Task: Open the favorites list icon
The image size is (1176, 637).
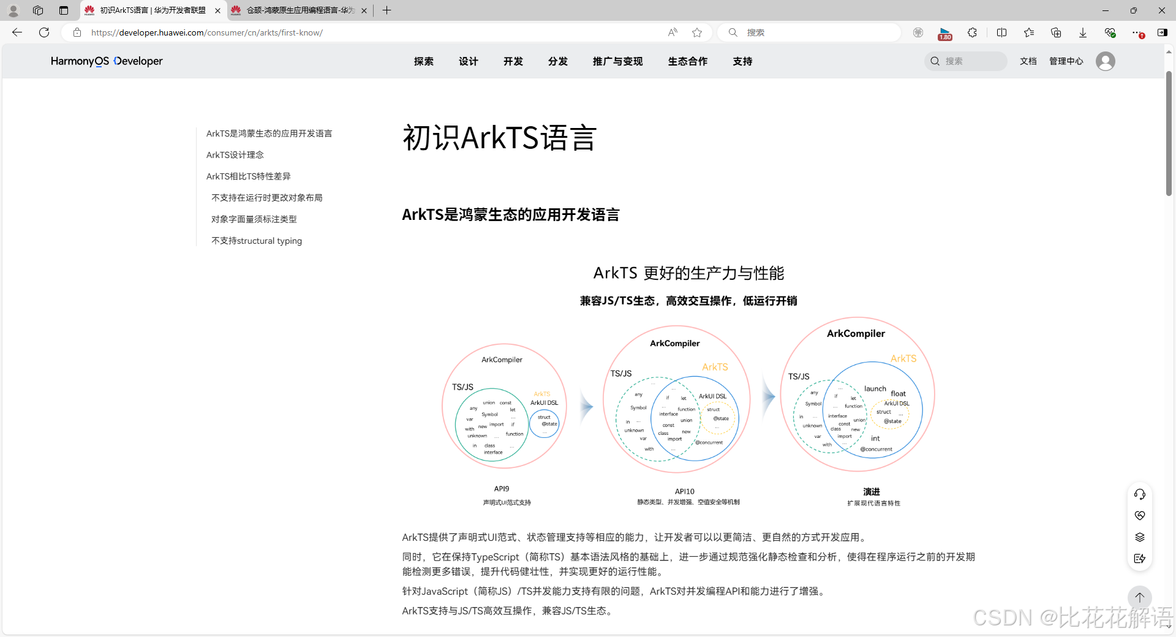Action: pos(1029,32)
